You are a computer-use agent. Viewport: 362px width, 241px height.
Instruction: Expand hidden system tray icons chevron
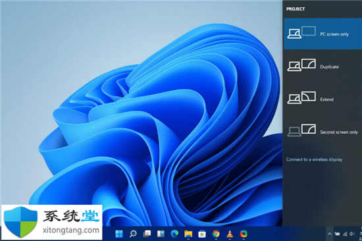[x=330, y=234]
